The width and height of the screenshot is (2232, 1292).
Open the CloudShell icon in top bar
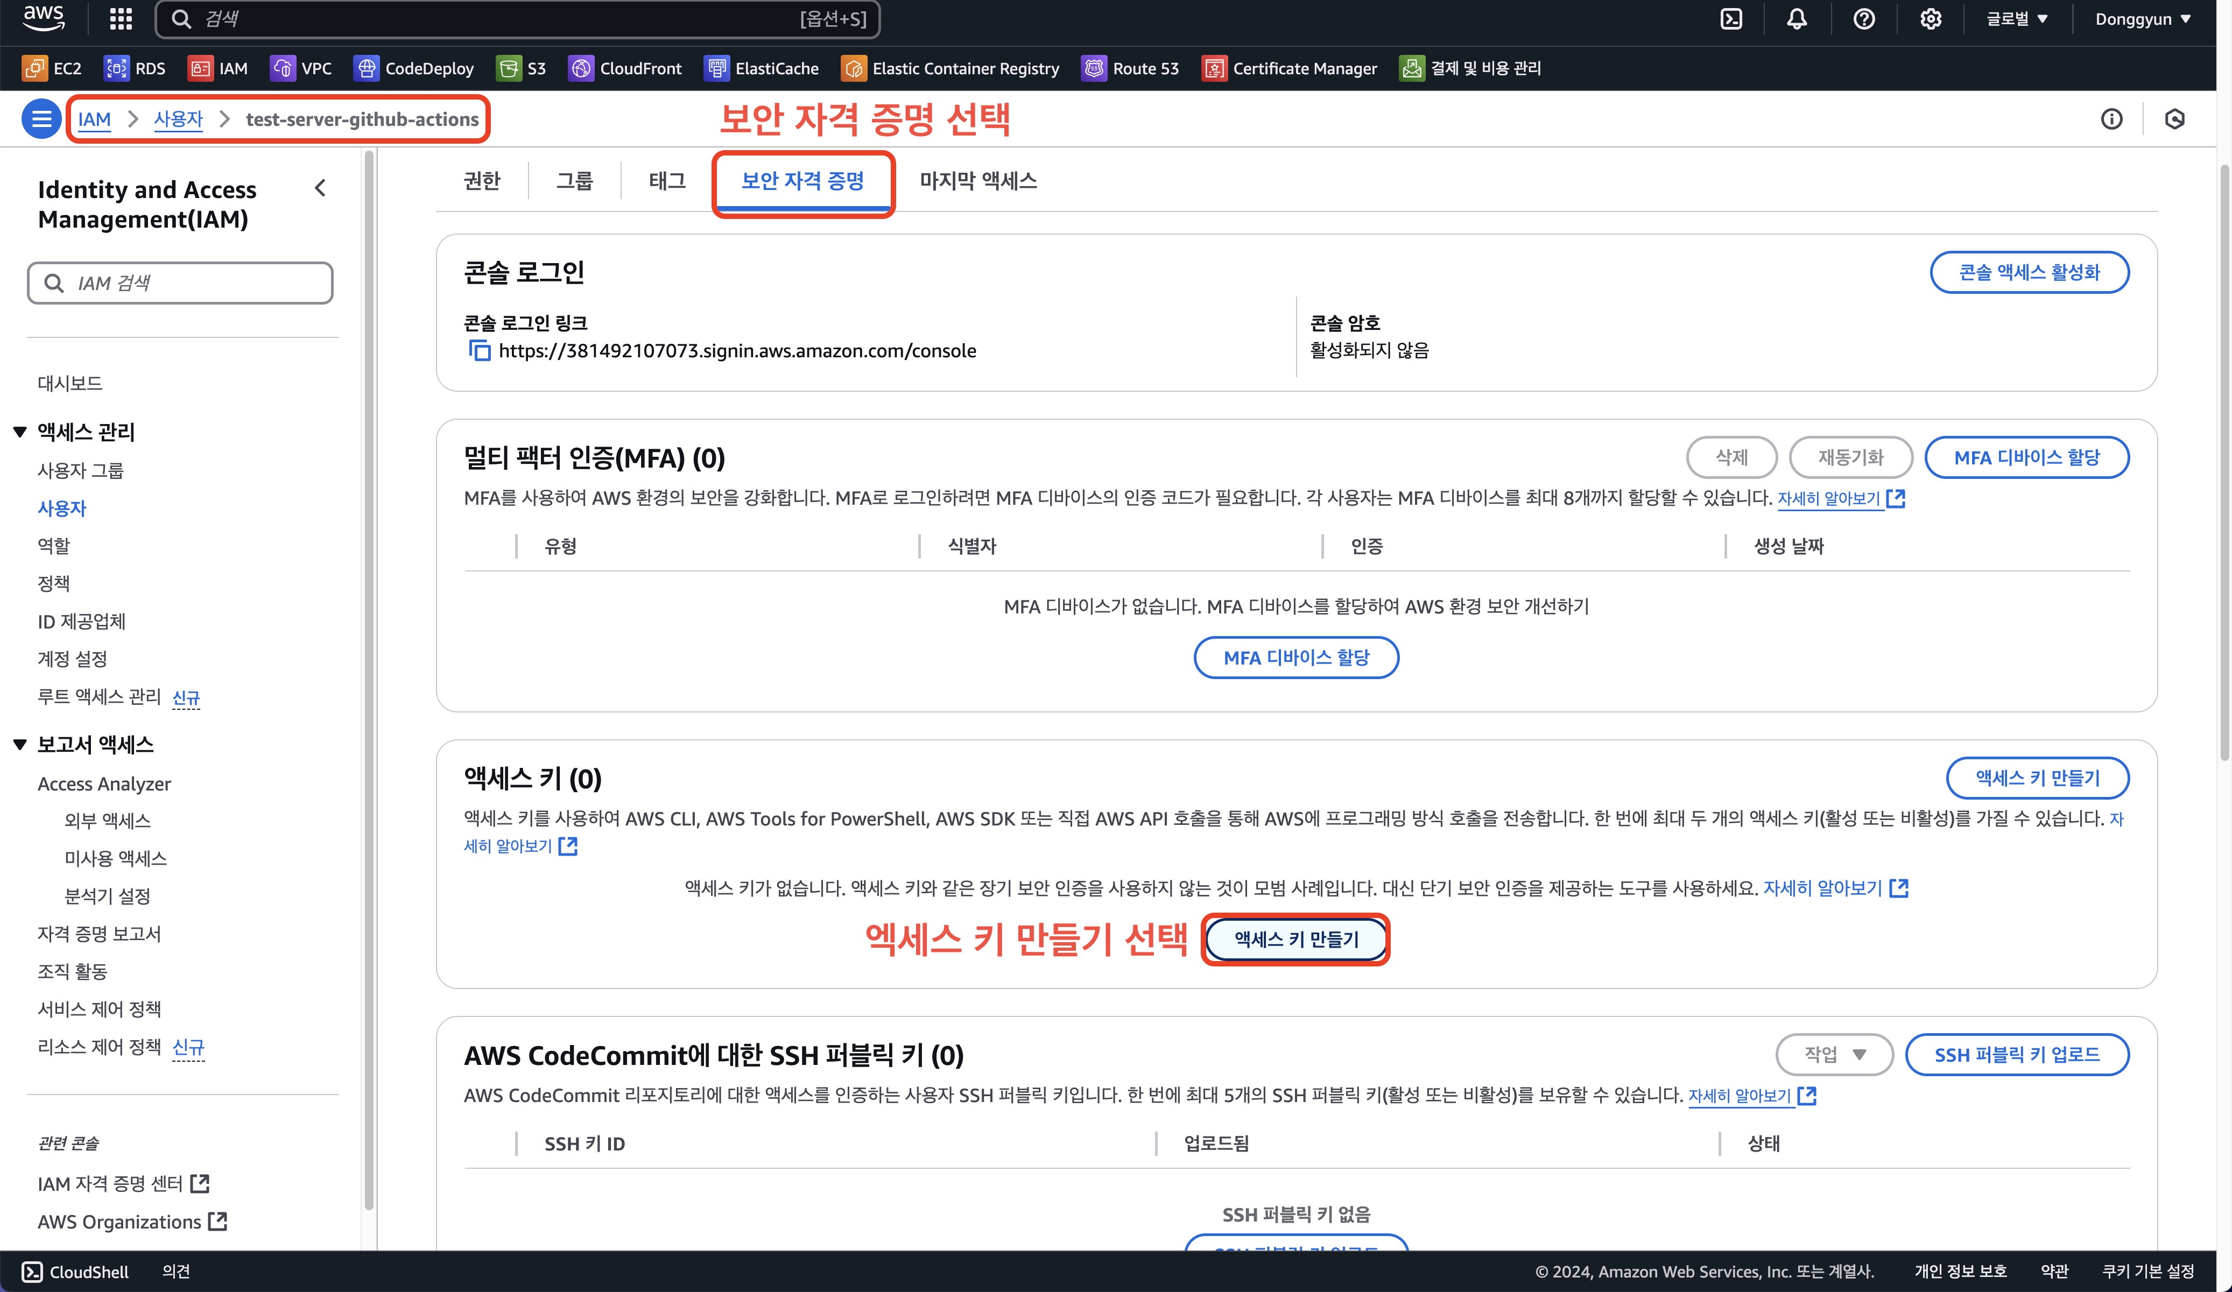(x=1731, y=19)
